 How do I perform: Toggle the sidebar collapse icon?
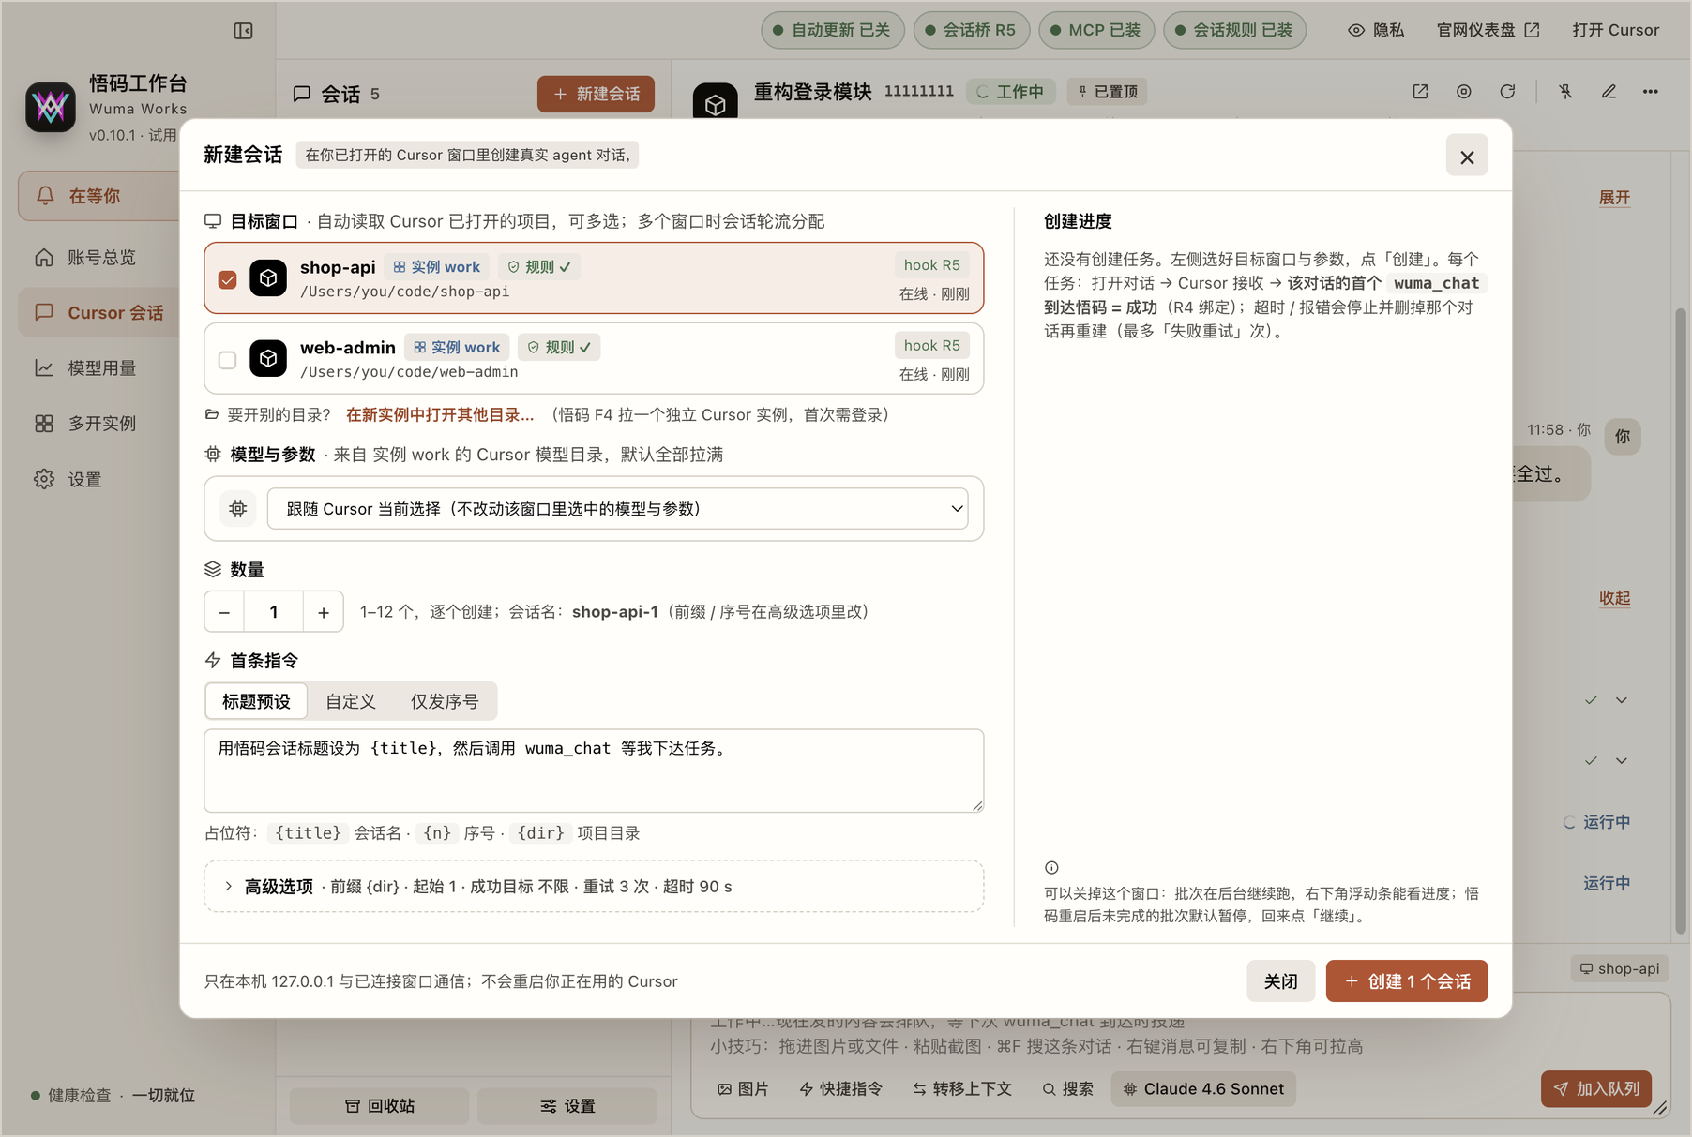tap(243, 31)
